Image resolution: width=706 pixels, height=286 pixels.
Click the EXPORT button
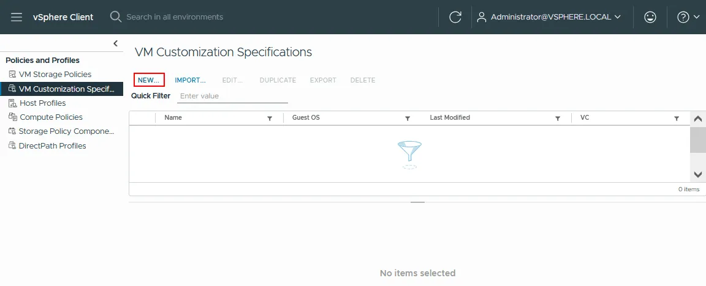(323, 80)
